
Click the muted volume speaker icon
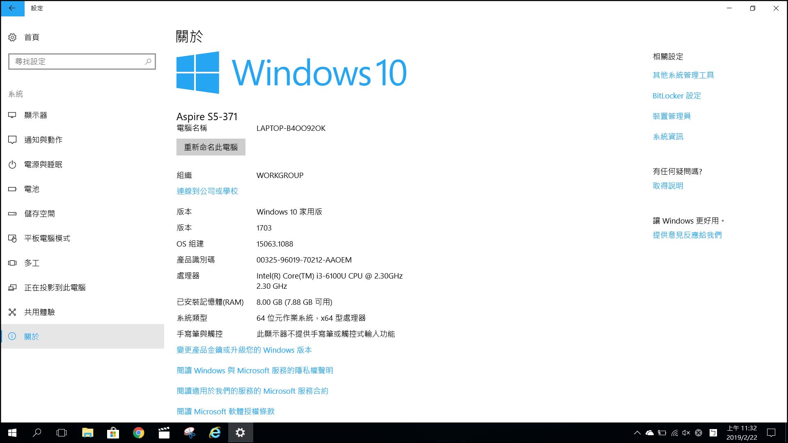click(686, 433)
